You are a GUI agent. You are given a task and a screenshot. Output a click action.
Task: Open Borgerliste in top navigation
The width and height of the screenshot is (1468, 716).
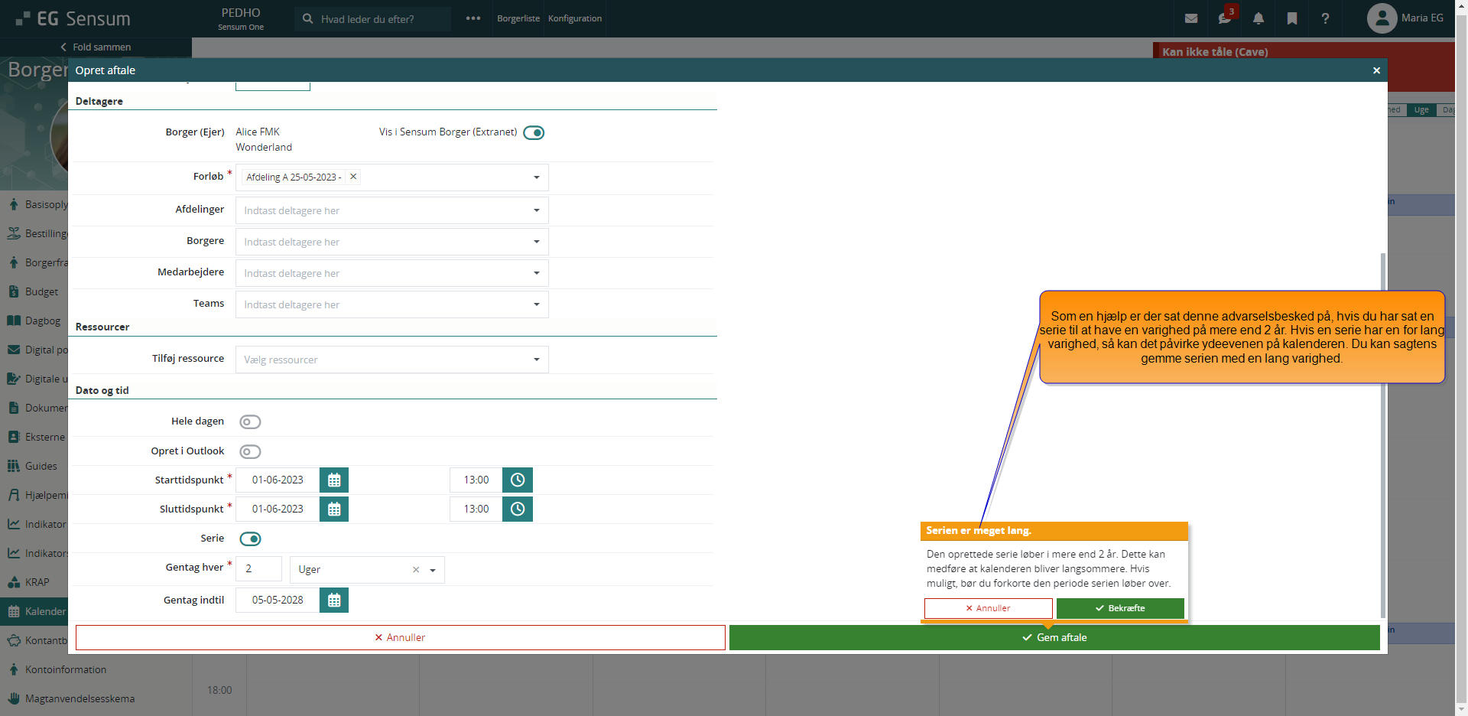(x=518, y=18)
